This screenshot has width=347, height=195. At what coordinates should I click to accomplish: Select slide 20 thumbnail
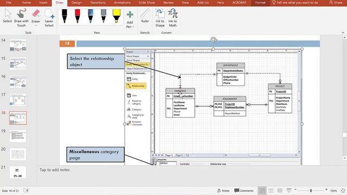tap(18, 154)
